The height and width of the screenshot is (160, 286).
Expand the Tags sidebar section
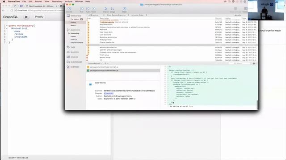(73, 47)
